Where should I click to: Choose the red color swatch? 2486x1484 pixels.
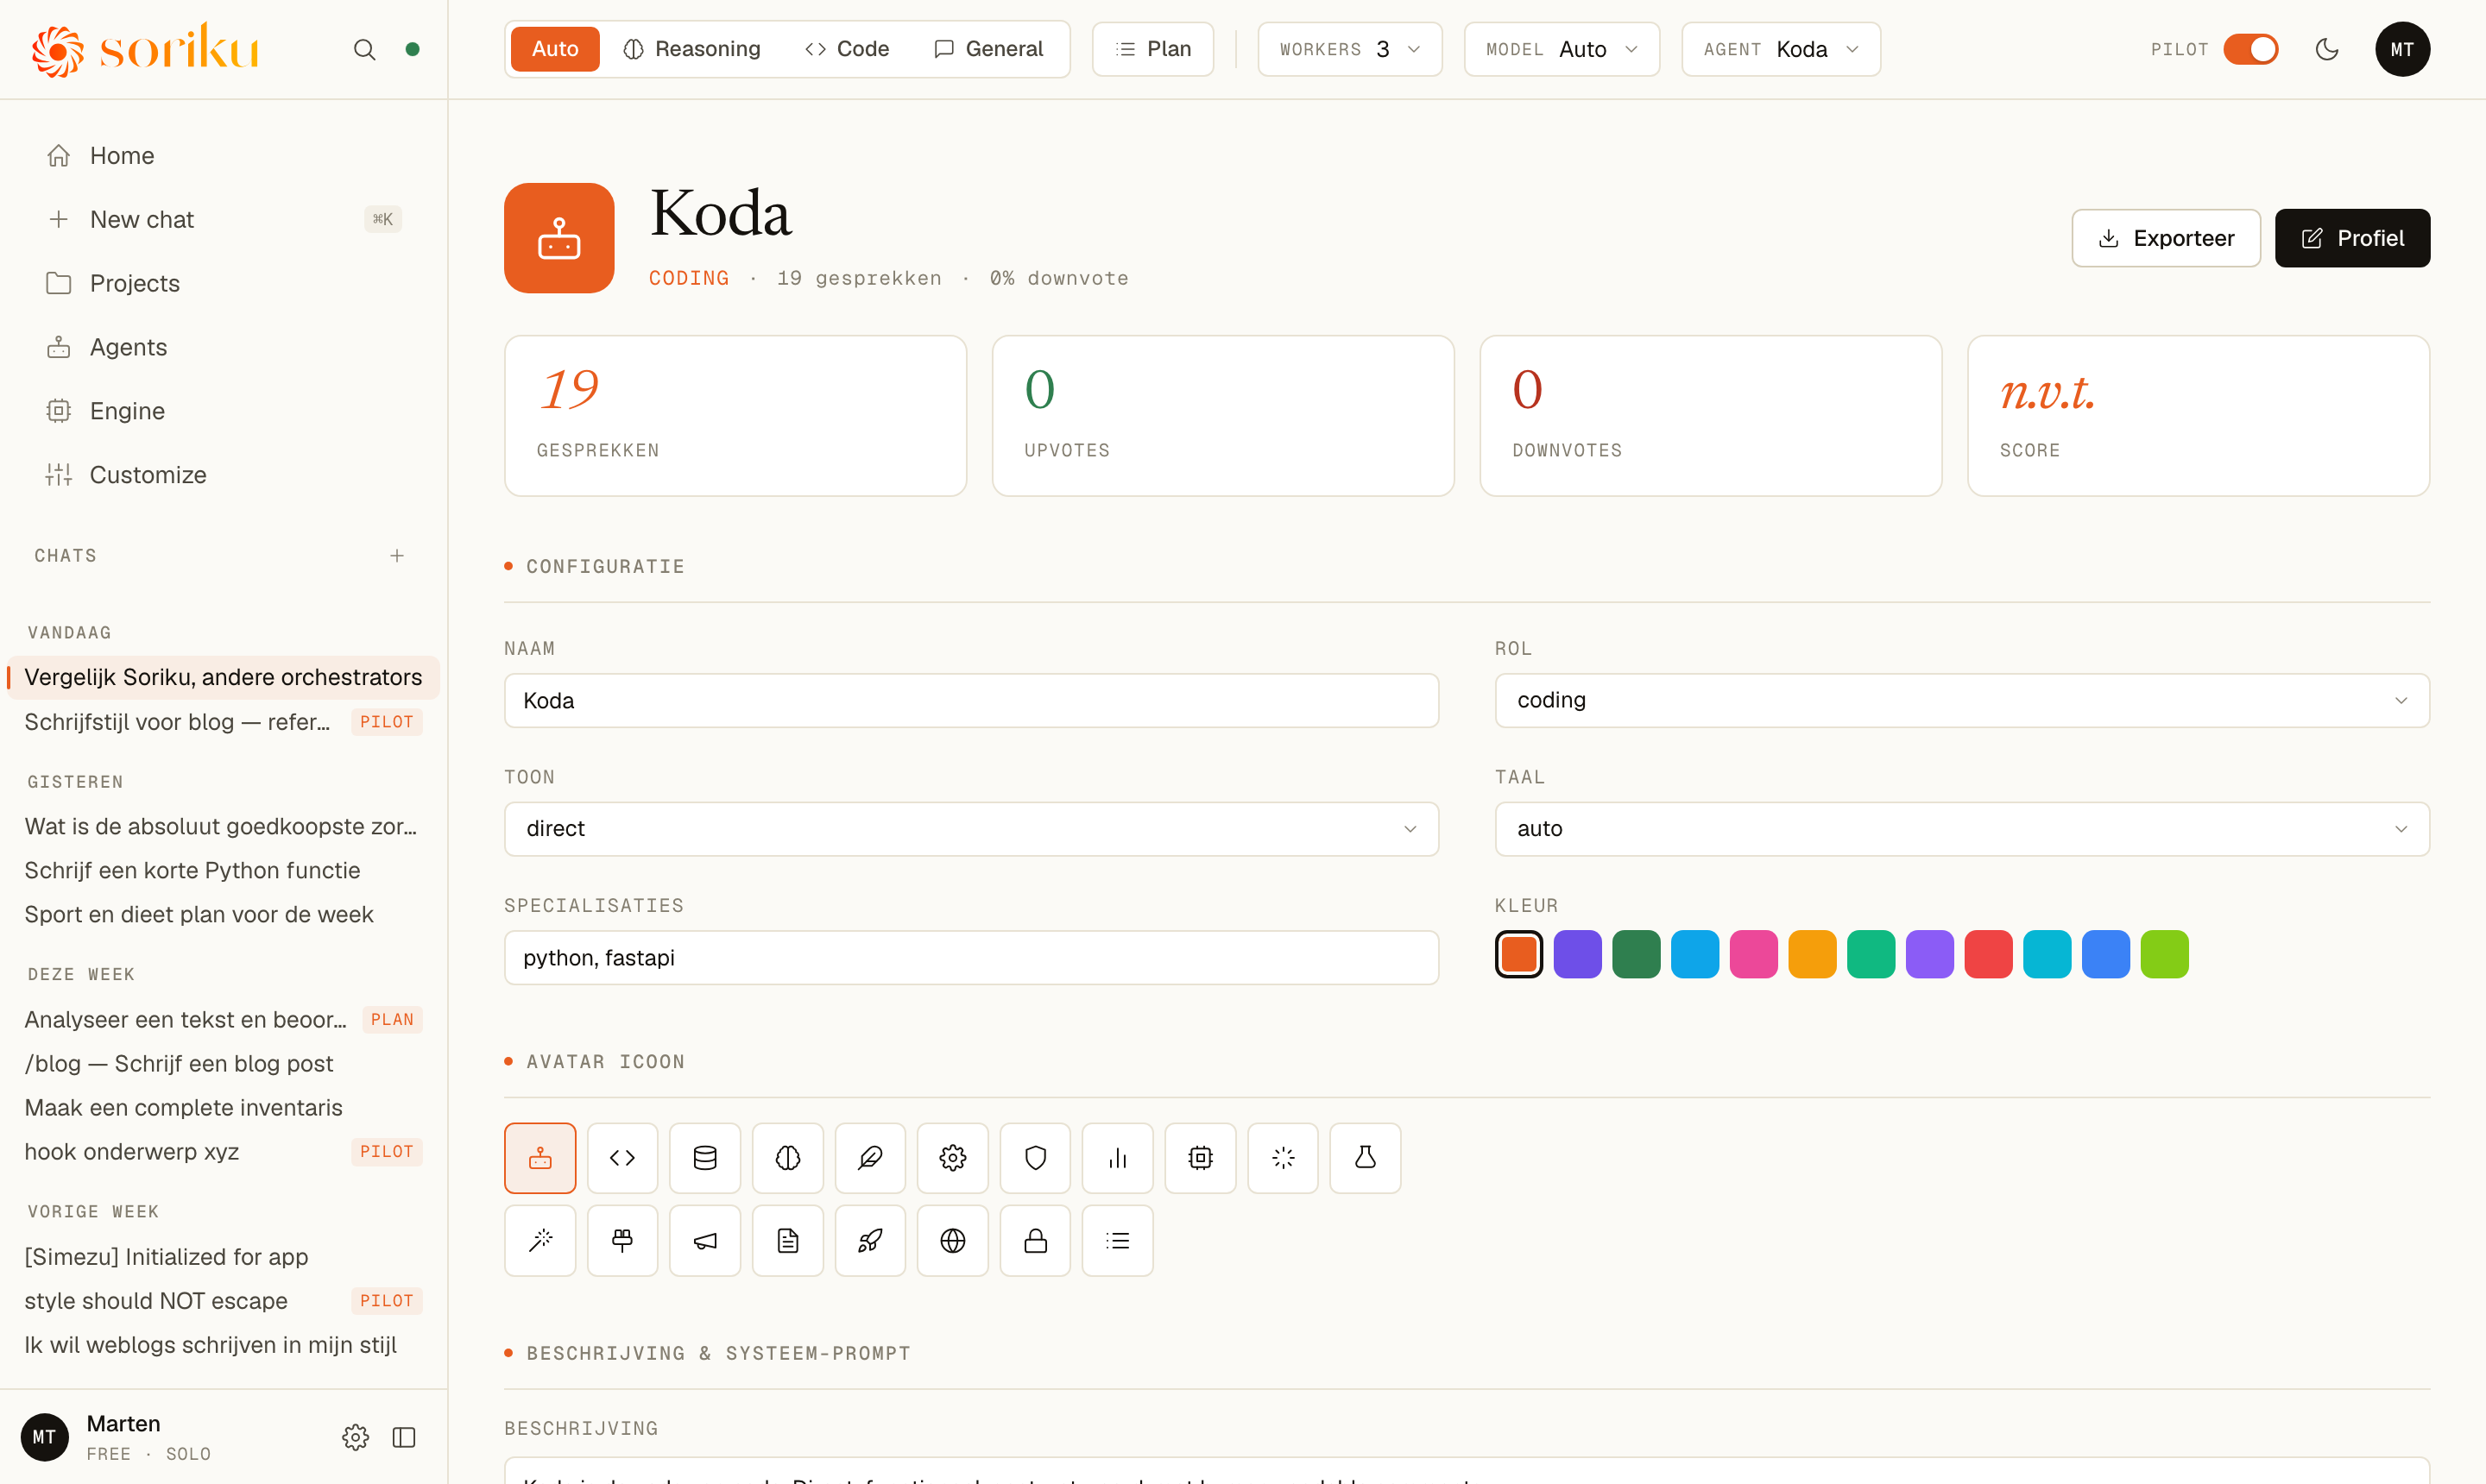[1989, 954]
